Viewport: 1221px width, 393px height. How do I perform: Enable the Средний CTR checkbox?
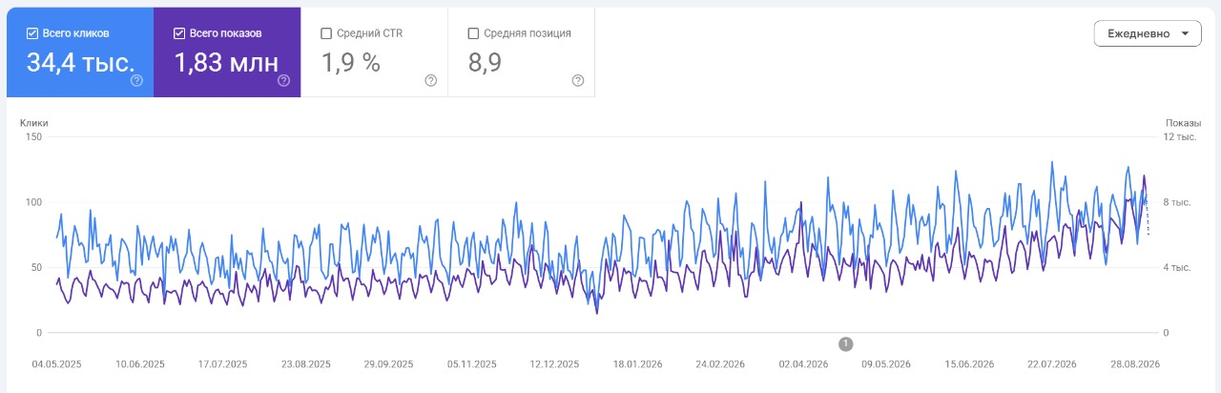pos(326,33)
